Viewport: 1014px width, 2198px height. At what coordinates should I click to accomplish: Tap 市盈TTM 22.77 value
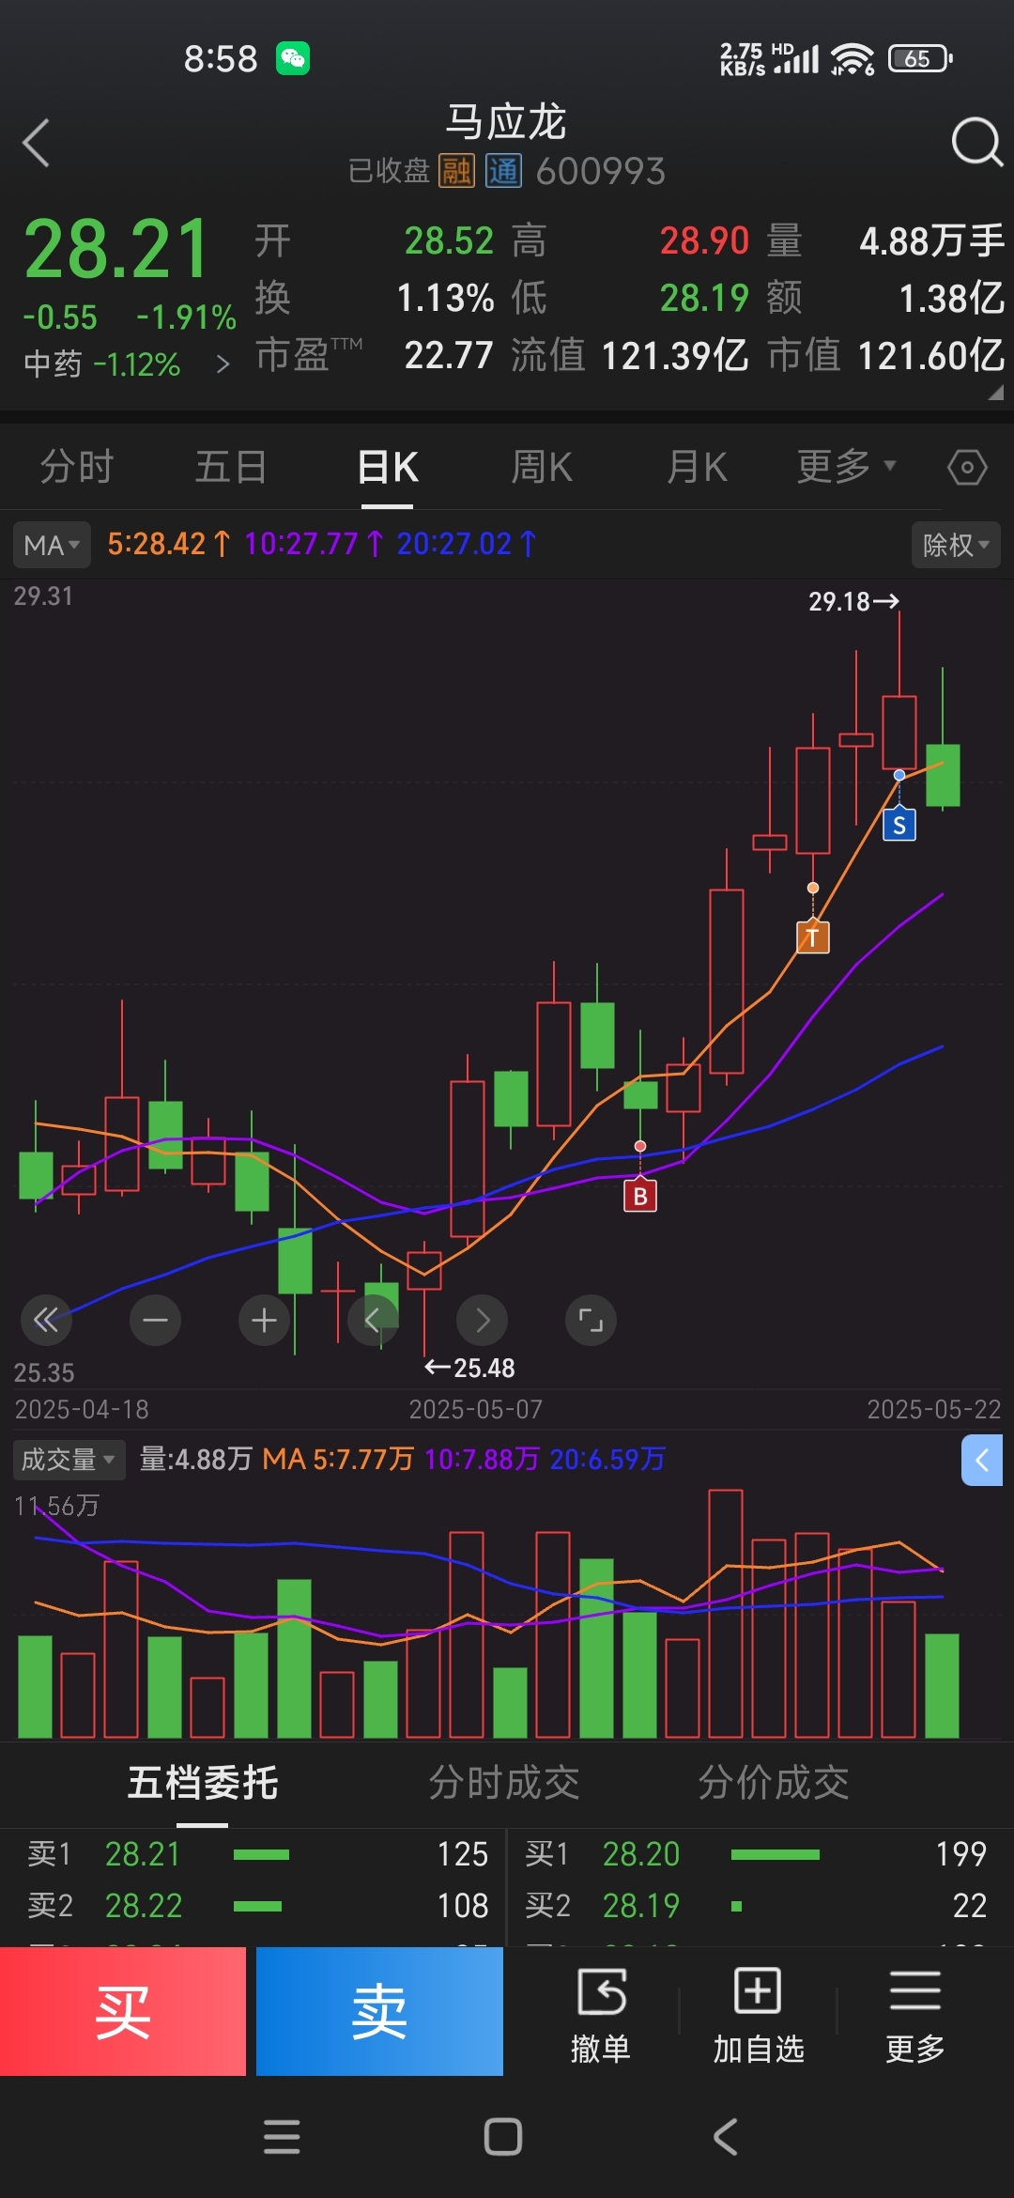pyautogui.click(x=449, y=356)
